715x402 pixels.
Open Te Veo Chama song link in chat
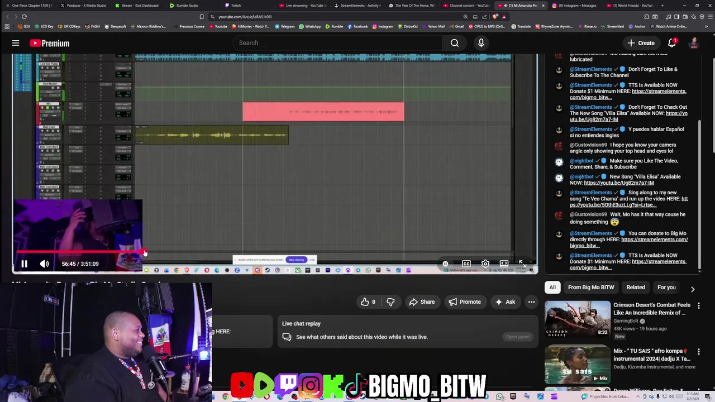click(628, 202)
